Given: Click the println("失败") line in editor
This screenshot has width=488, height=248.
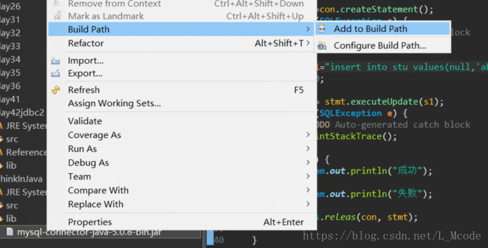Looking at the screenshot, I should [375, 194].
